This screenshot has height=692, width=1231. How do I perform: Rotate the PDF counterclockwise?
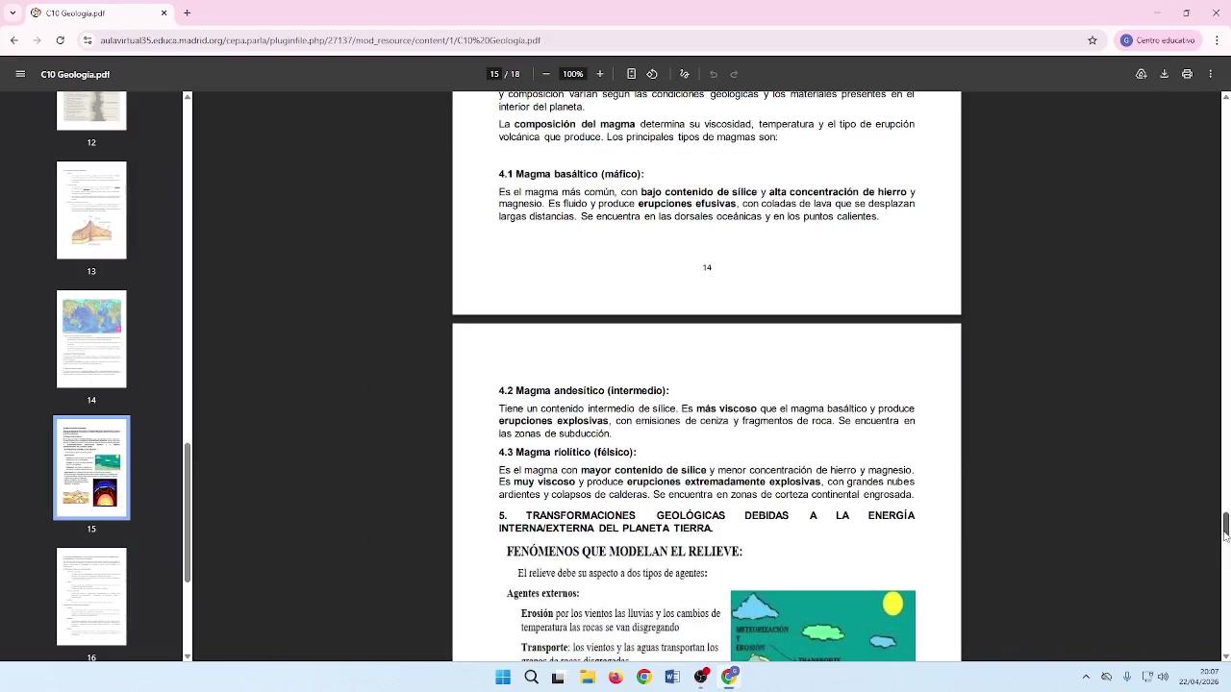652,74
